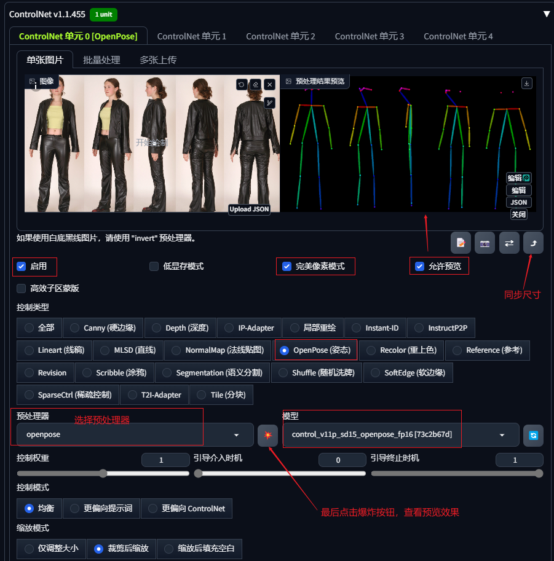The height and width of the screenshot is (561, 554).
Task: Click the undo icon on the image
Action: pyautogui.click(x=242, y=85)
